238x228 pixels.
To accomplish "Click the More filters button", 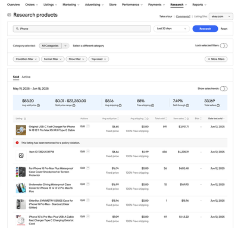I will click(216, 59).
